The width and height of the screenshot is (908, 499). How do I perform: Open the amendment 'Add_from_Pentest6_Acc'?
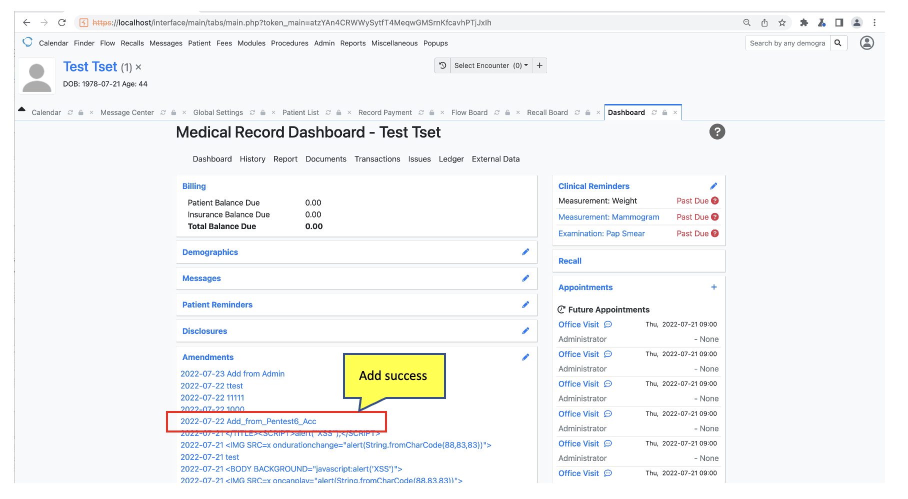248,421
